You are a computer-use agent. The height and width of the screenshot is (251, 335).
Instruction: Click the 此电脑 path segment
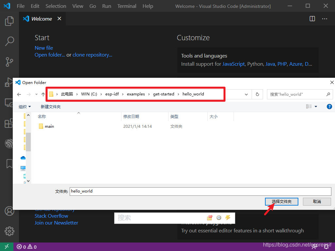point(67,94)
